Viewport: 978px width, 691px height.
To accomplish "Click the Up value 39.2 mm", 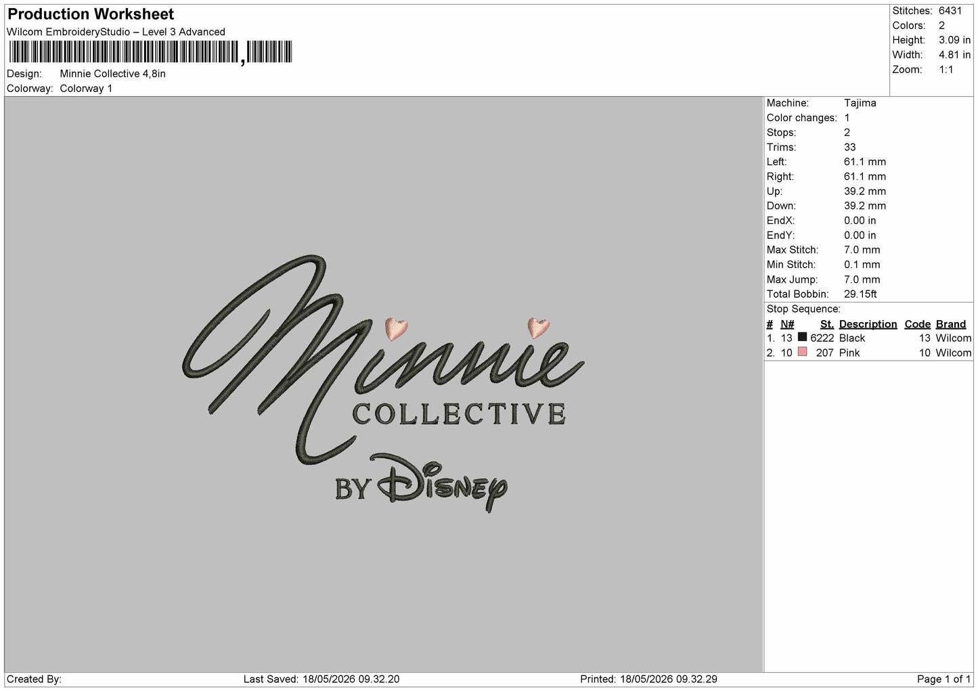I will (x=864, y=192).
